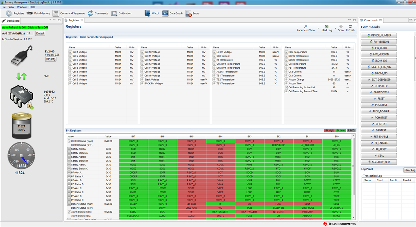416x227 pixels.
Task: Click the Cmd column header in Transaction Log
Action: click(x=379, y=180)
